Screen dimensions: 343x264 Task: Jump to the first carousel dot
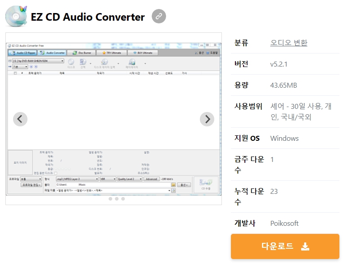[110, 199]
